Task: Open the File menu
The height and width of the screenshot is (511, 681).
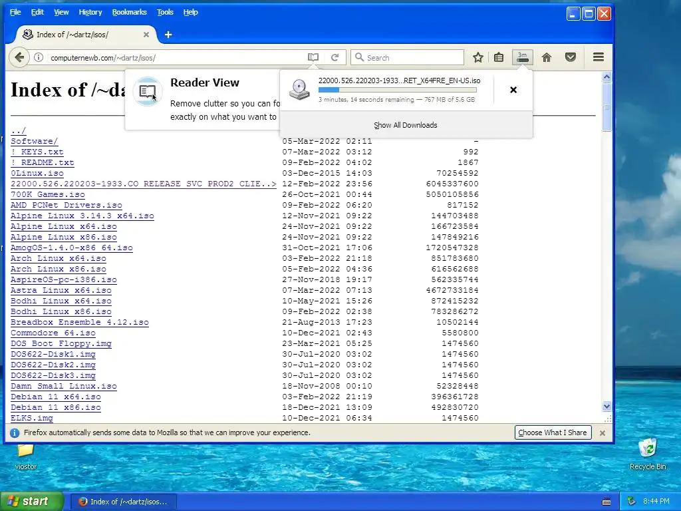Action: pyautogui.click(x=15, y=12)
